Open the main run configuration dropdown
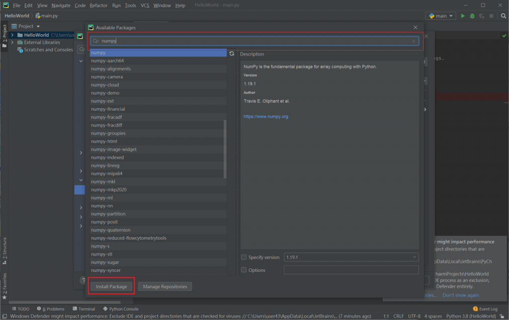 click(x=440, y=16)
